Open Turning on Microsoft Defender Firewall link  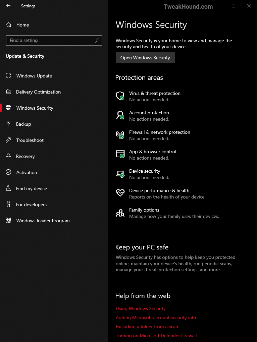(x=156, y=336)
